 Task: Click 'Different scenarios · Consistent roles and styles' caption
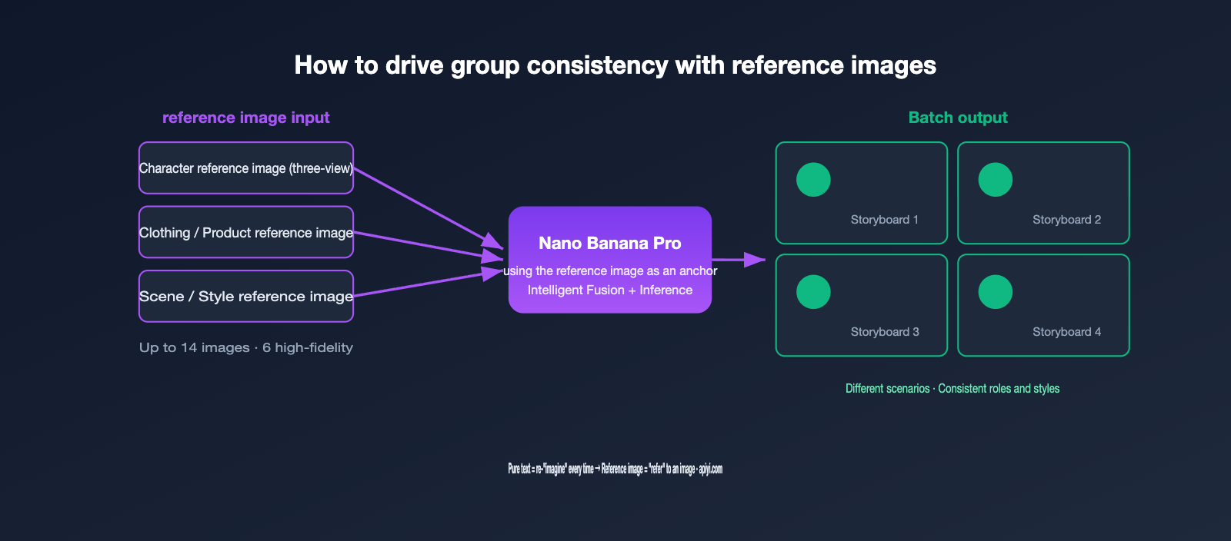coord(952,389)
